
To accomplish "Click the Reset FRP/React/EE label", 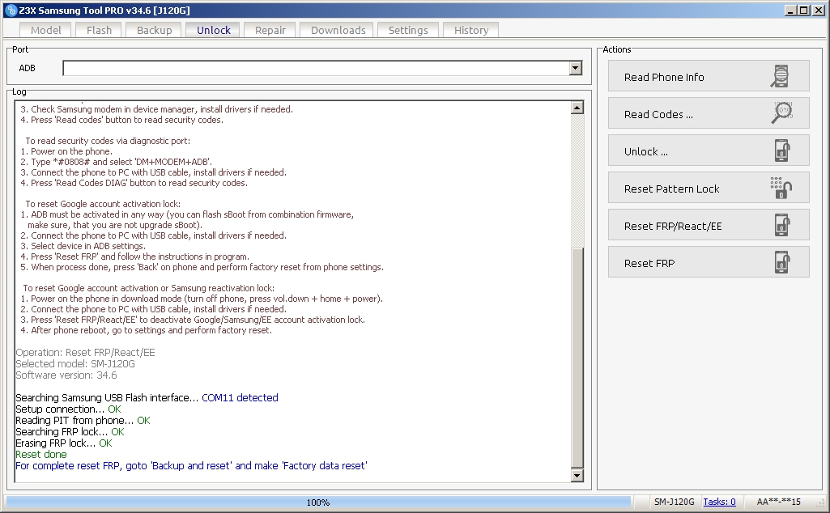I will [x=673, y=227].
